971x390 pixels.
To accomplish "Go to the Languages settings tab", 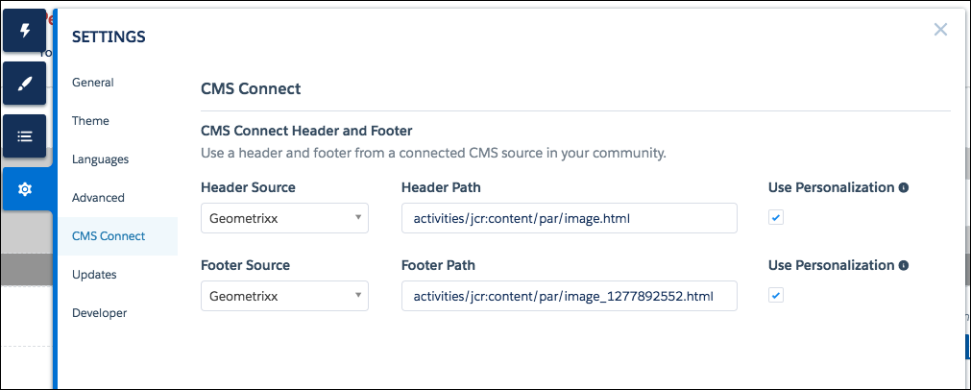I will click(x=100, y=159).
